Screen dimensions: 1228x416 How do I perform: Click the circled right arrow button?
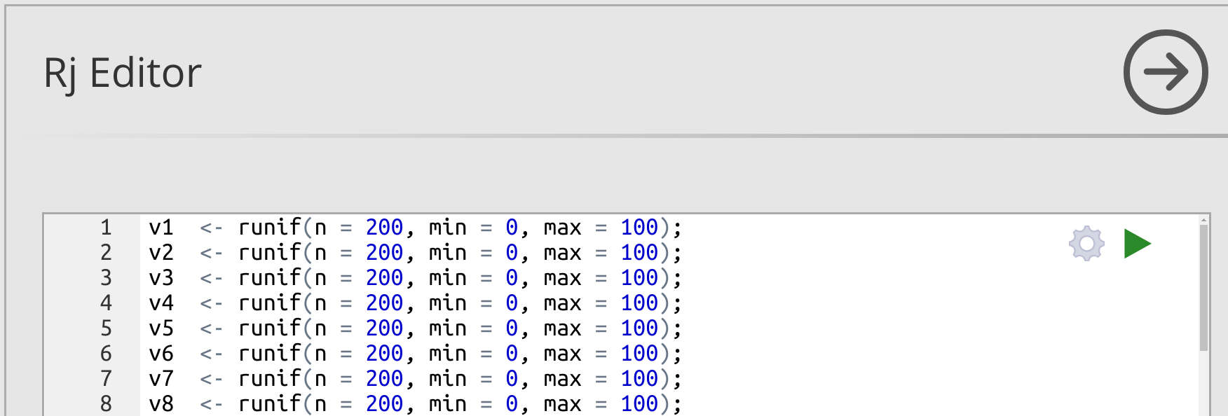pos(1165,72)
